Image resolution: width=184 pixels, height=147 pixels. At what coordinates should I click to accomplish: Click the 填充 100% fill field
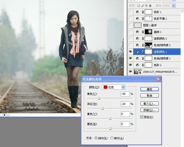coord(167,6)
